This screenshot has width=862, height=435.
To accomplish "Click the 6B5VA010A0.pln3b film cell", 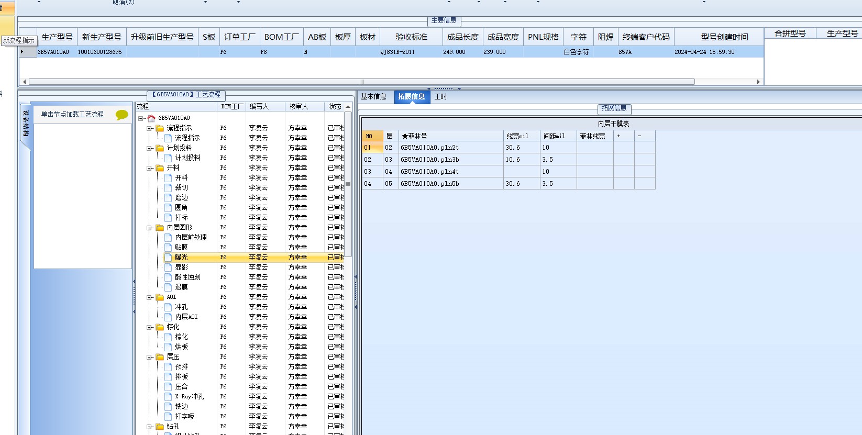I will click(451, 160).
